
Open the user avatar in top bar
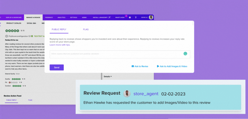(151, 17)
